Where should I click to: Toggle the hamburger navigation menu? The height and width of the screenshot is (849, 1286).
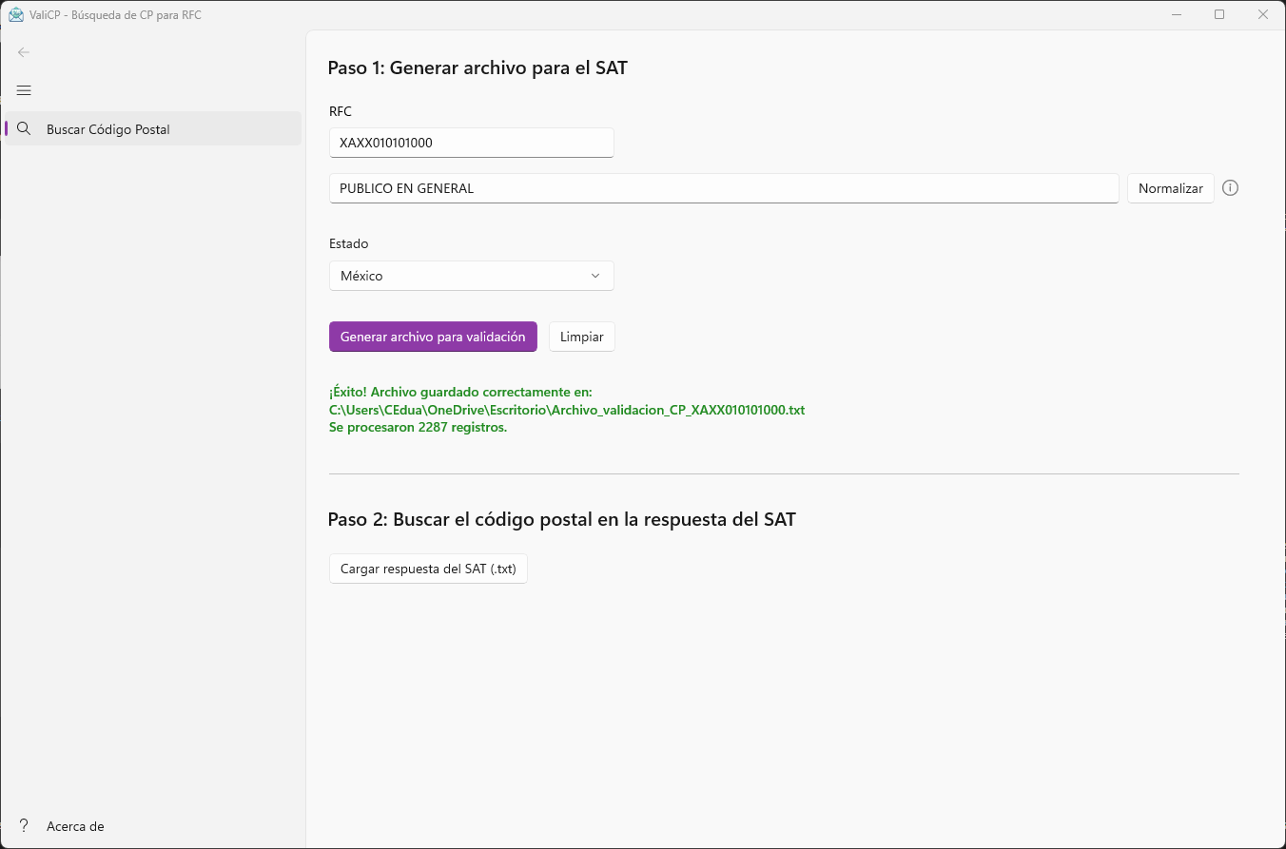coord(24,90)
